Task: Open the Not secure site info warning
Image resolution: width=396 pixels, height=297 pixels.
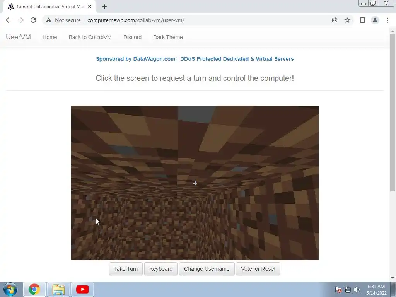Action: click(x=63, y=20)
